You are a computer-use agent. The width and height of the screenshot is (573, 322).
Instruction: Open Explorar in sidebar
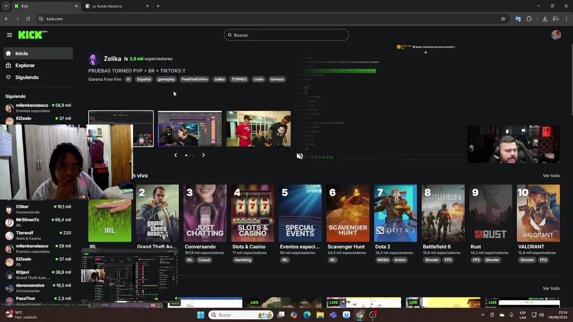(38, 65)
